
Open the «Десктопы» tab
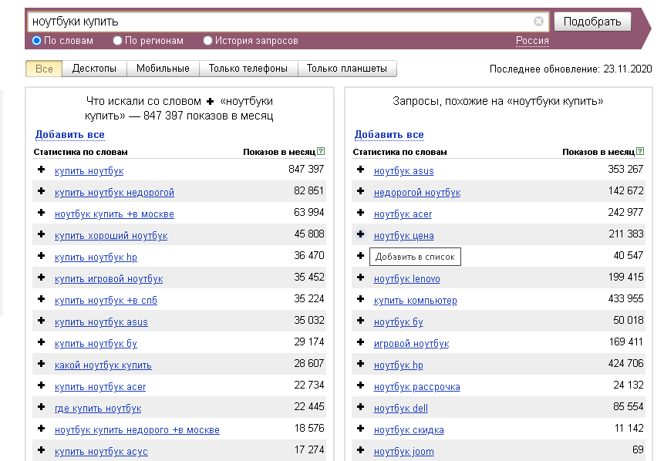pyautogui.click(x=94, y=69)
